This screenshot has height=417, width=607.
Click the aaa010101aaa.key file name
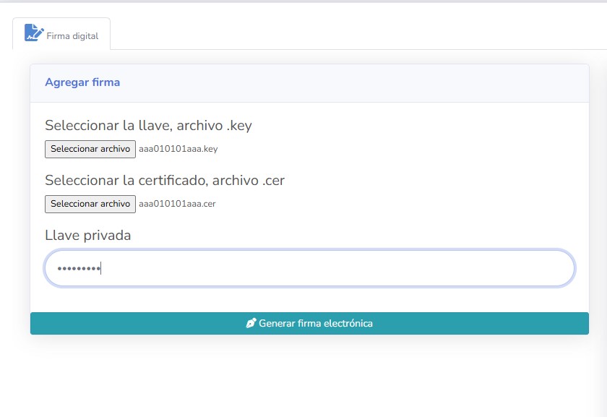(x=178, y=149)
